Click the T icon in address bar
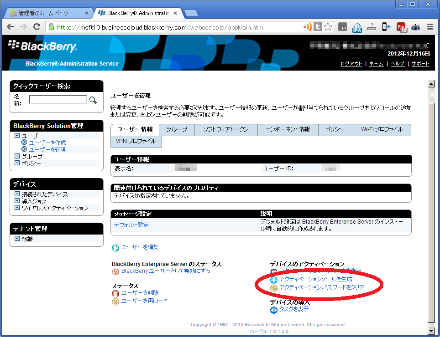The height and width of the screenshot is (337, 440). [x=318, y=27]
